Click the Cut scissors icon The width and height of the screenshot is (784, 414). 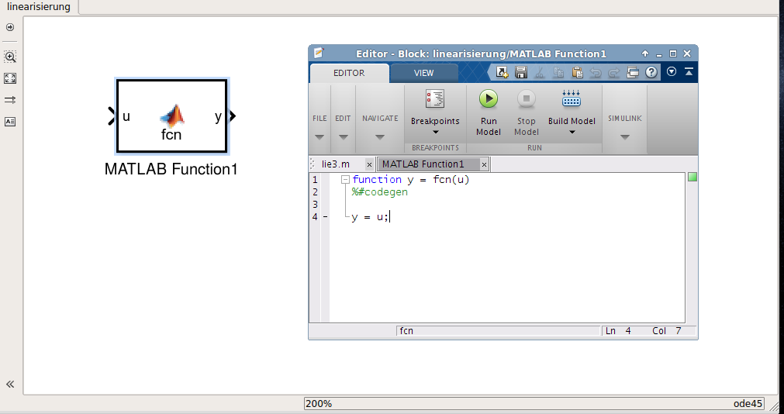coord(540,73)
